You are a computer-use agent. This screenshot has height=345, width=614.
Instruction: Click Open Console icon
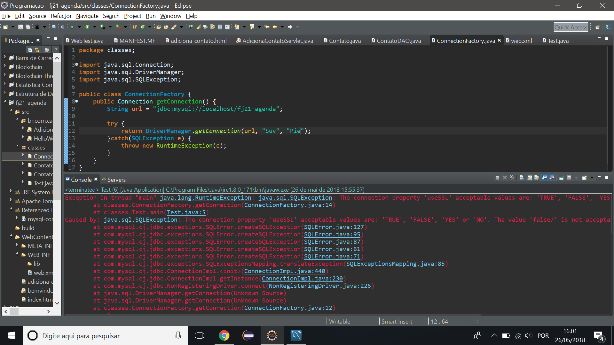[584, 178]
